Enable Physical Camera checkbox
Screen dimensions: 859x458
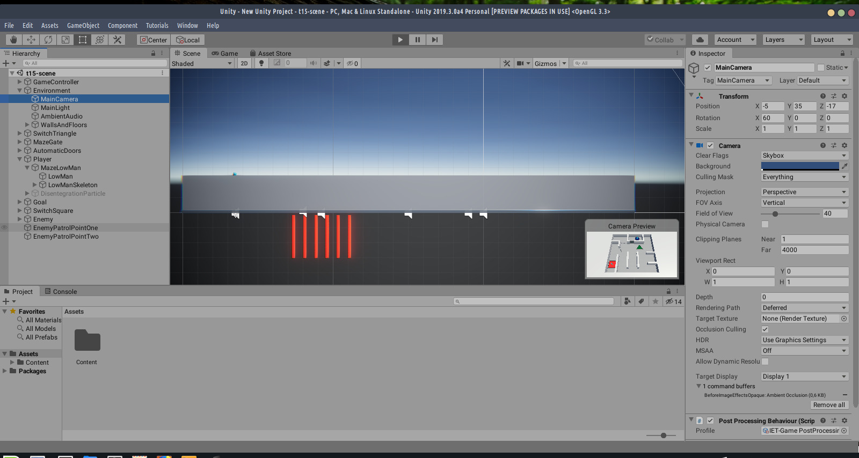765,224
